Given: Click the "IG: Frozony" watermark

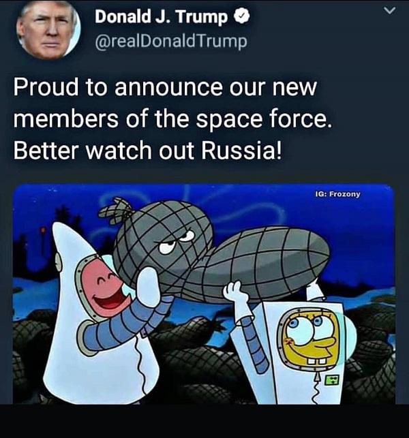Looking at the screenshot, I should 337,194.
